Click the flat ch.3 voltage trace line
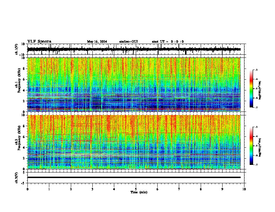275x212 pixels. coord(134,177)
